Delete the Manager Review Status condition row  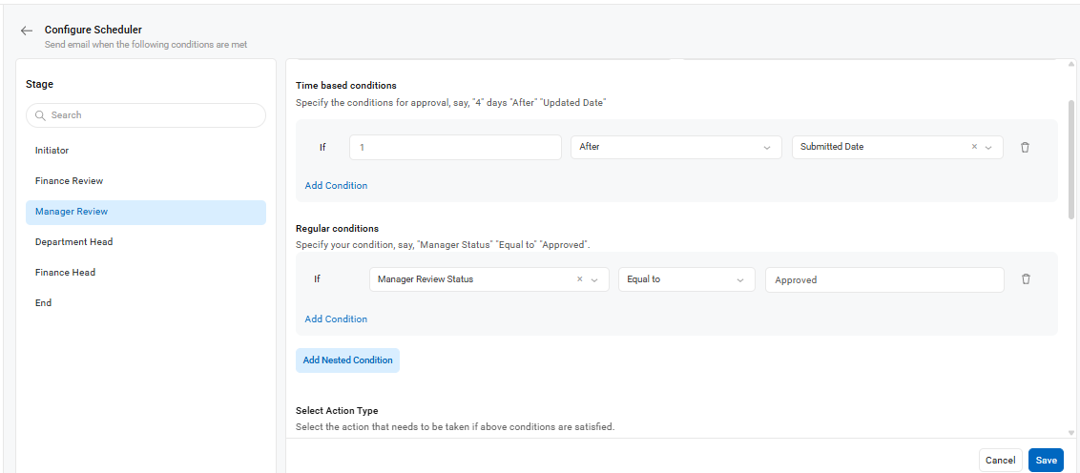1026,278
